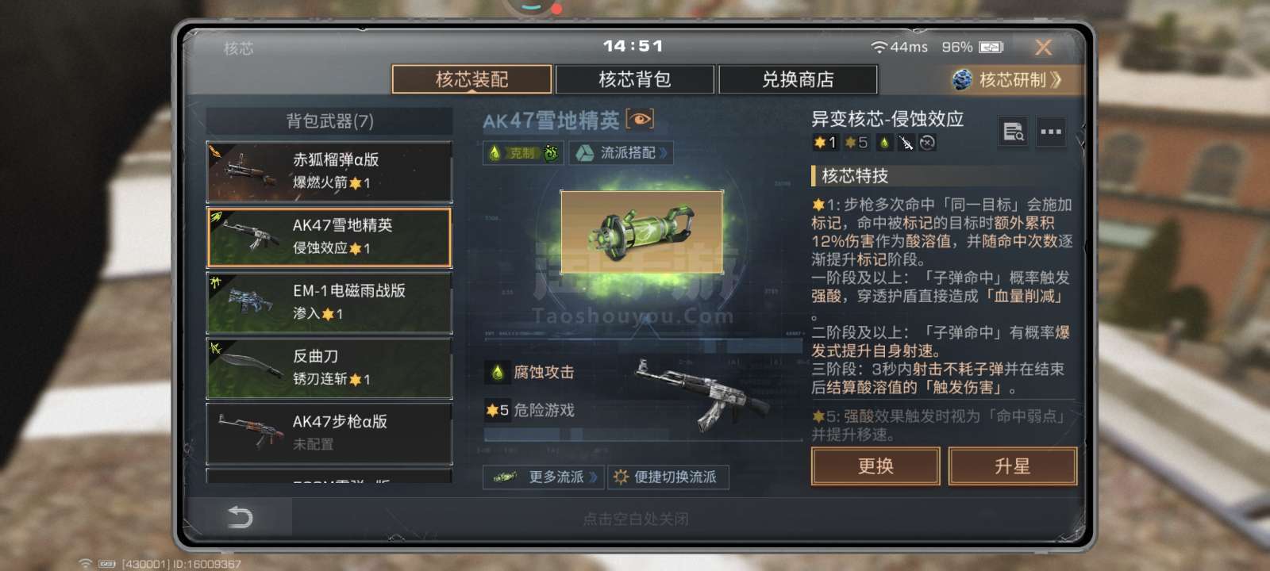Viewport: 1270px width, 571px height.
Task: Select the 腐蚀攻击 droplet icon
Action: point(498,372)
